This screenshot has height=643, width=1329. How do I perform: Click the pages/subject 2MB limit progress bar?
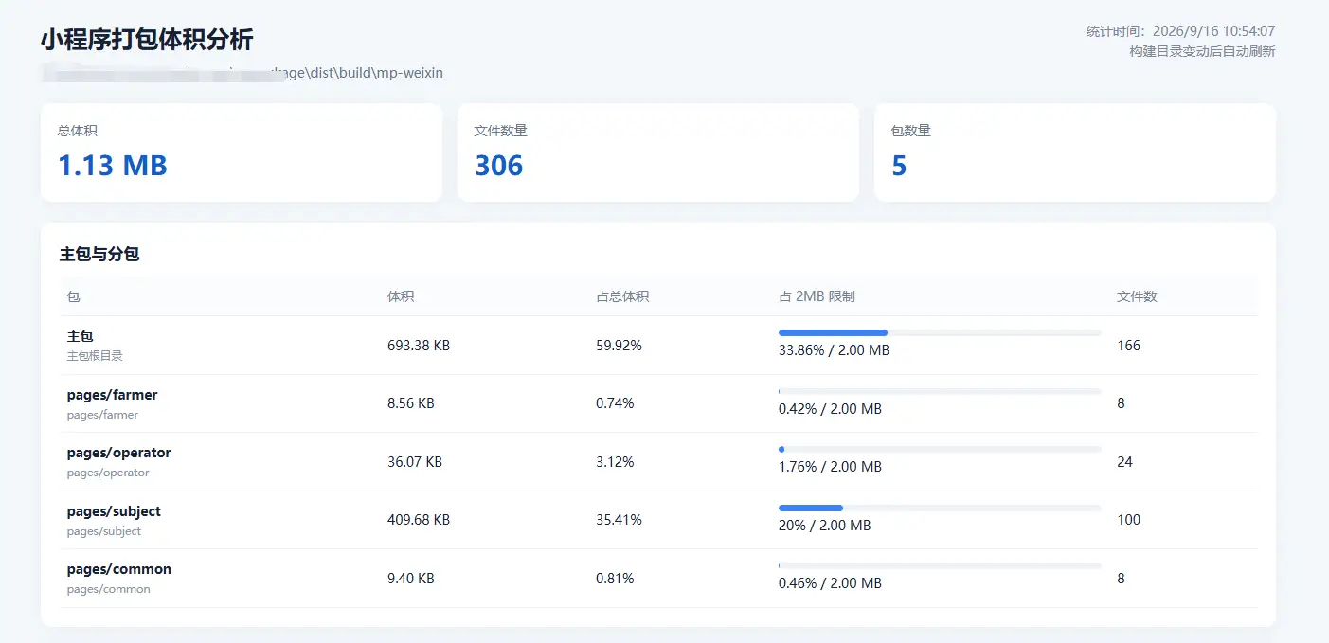940,508
